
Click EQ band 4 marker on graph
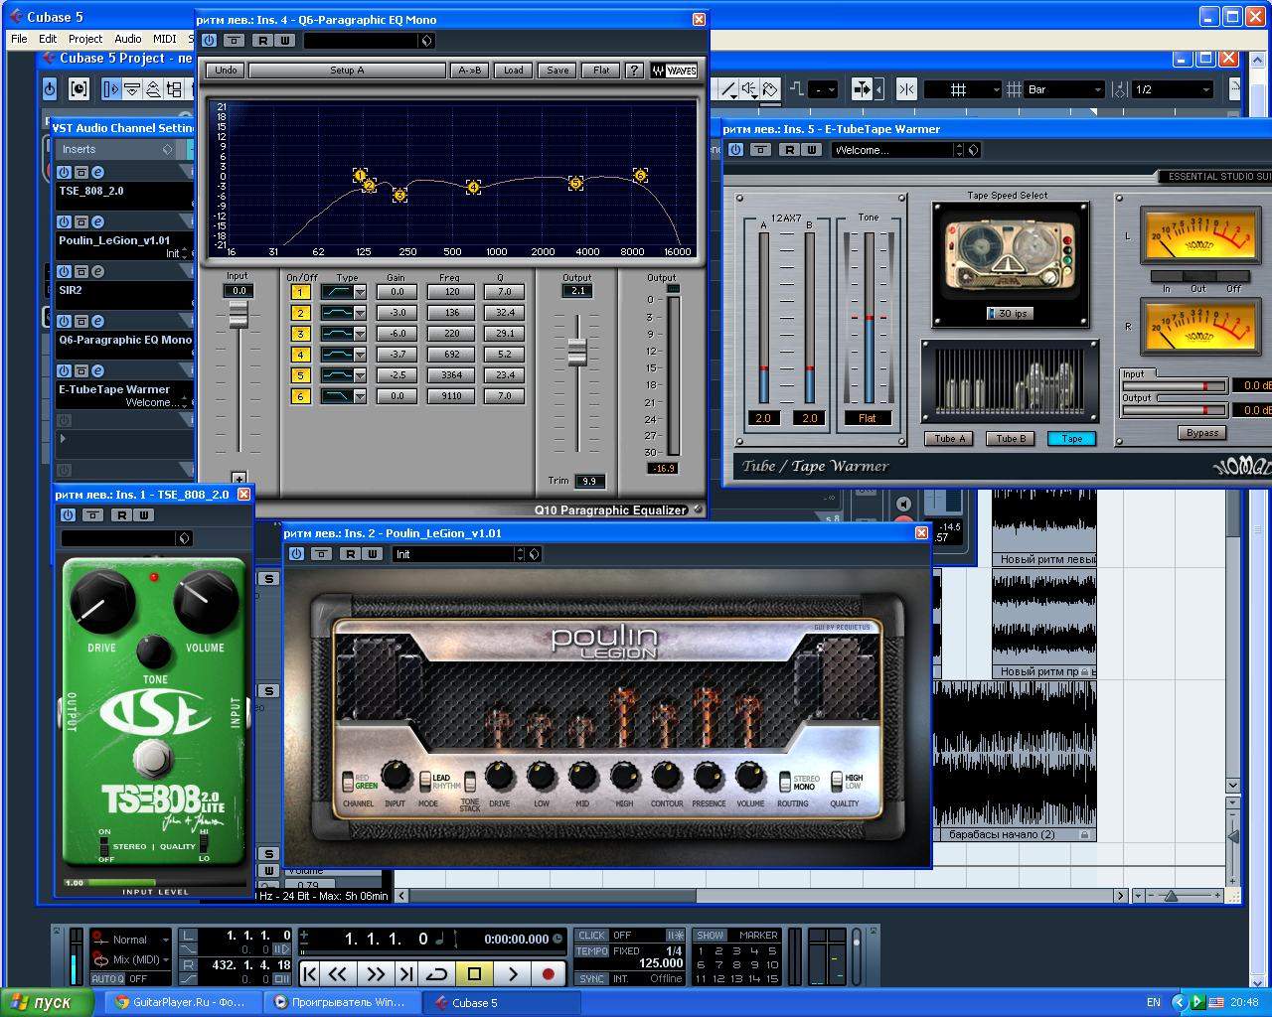coord(473,187)
